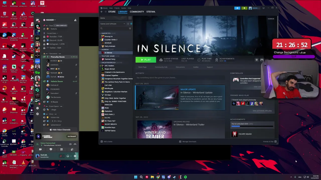321x180 pixels.
Task: Open Guides tab for In Silence
Action: (x=196, y=67)
